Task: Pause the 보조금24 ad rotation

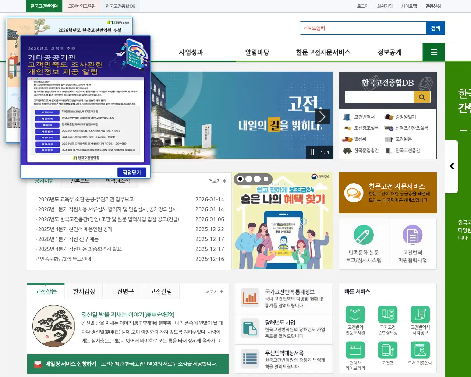Action: pos(266,179)
